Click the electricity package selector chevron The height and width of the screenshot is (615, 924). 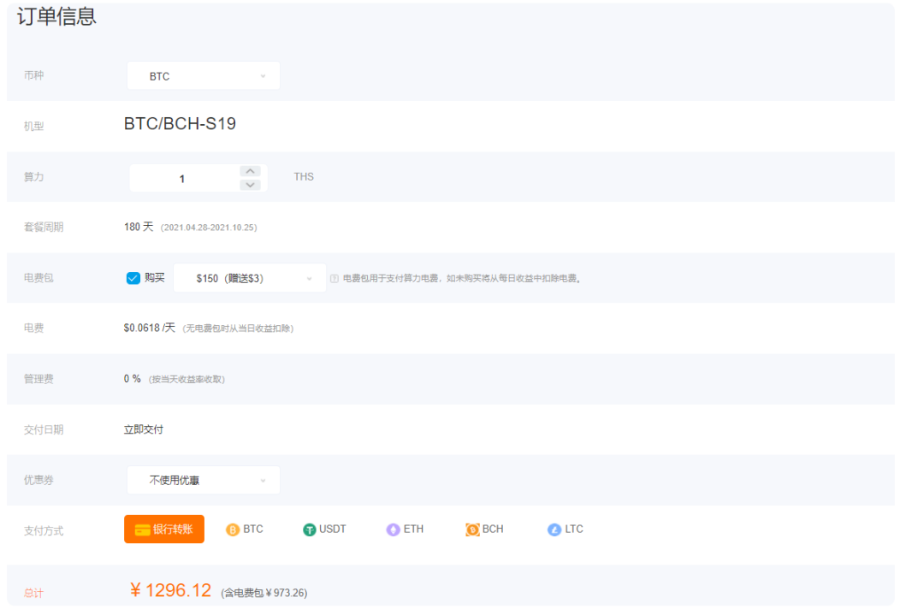(x=310, y=277)
